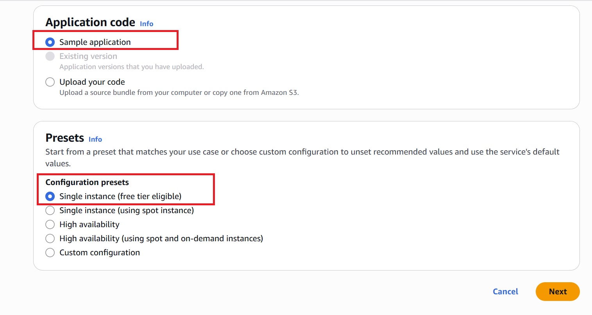The image size is (592, 315).
Task: Open Info link next to Presets
Action: tap(95, 139)
